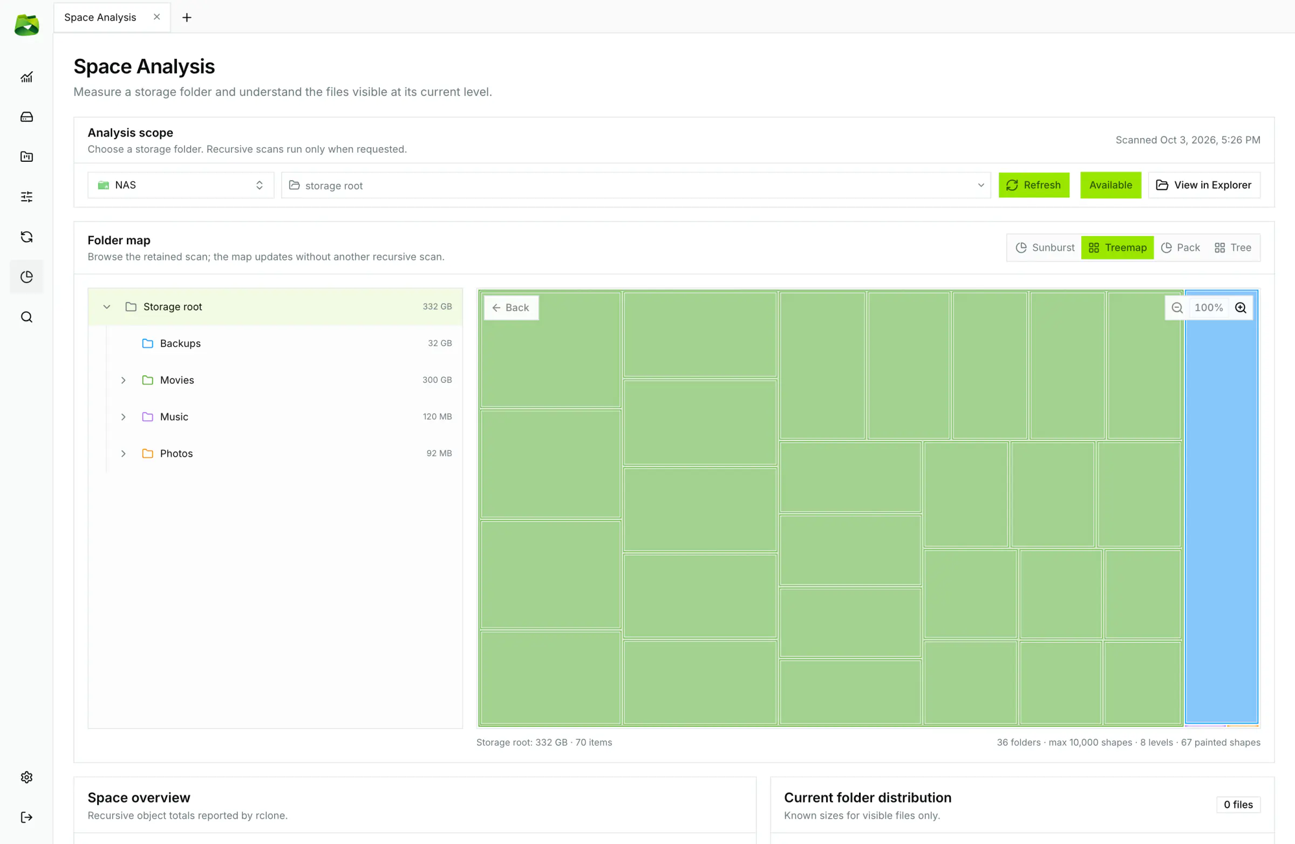1295x844 pixels.
Task: Click View in Explorer
Action: (1204, 186)
